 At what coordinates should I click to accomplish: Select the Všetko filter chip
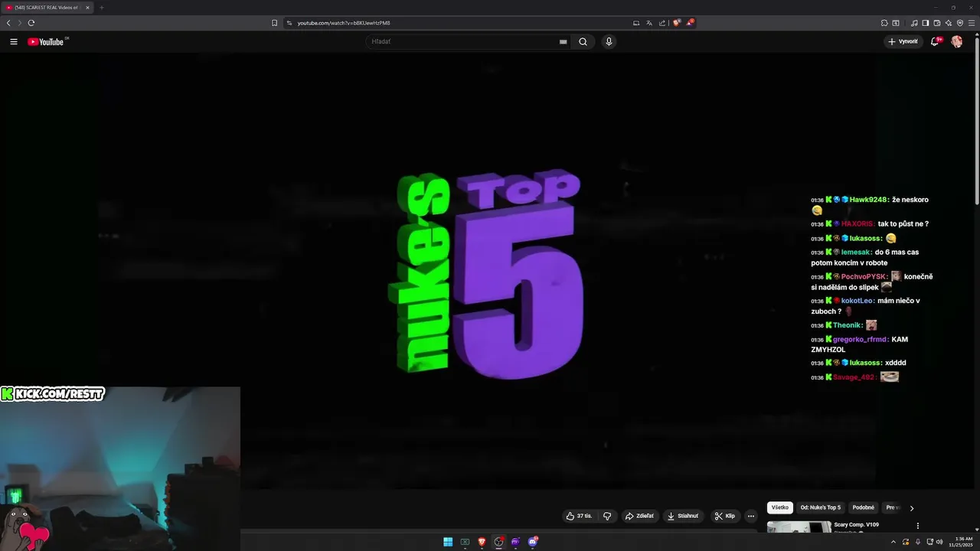[780, 507]
